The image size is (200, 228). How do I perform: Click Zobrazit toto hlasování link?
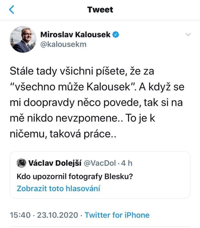tap(58, 188)
